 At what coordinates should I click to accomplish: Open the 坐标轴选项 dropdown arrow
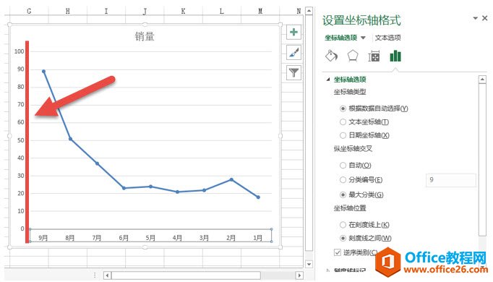tap(363, 38)
